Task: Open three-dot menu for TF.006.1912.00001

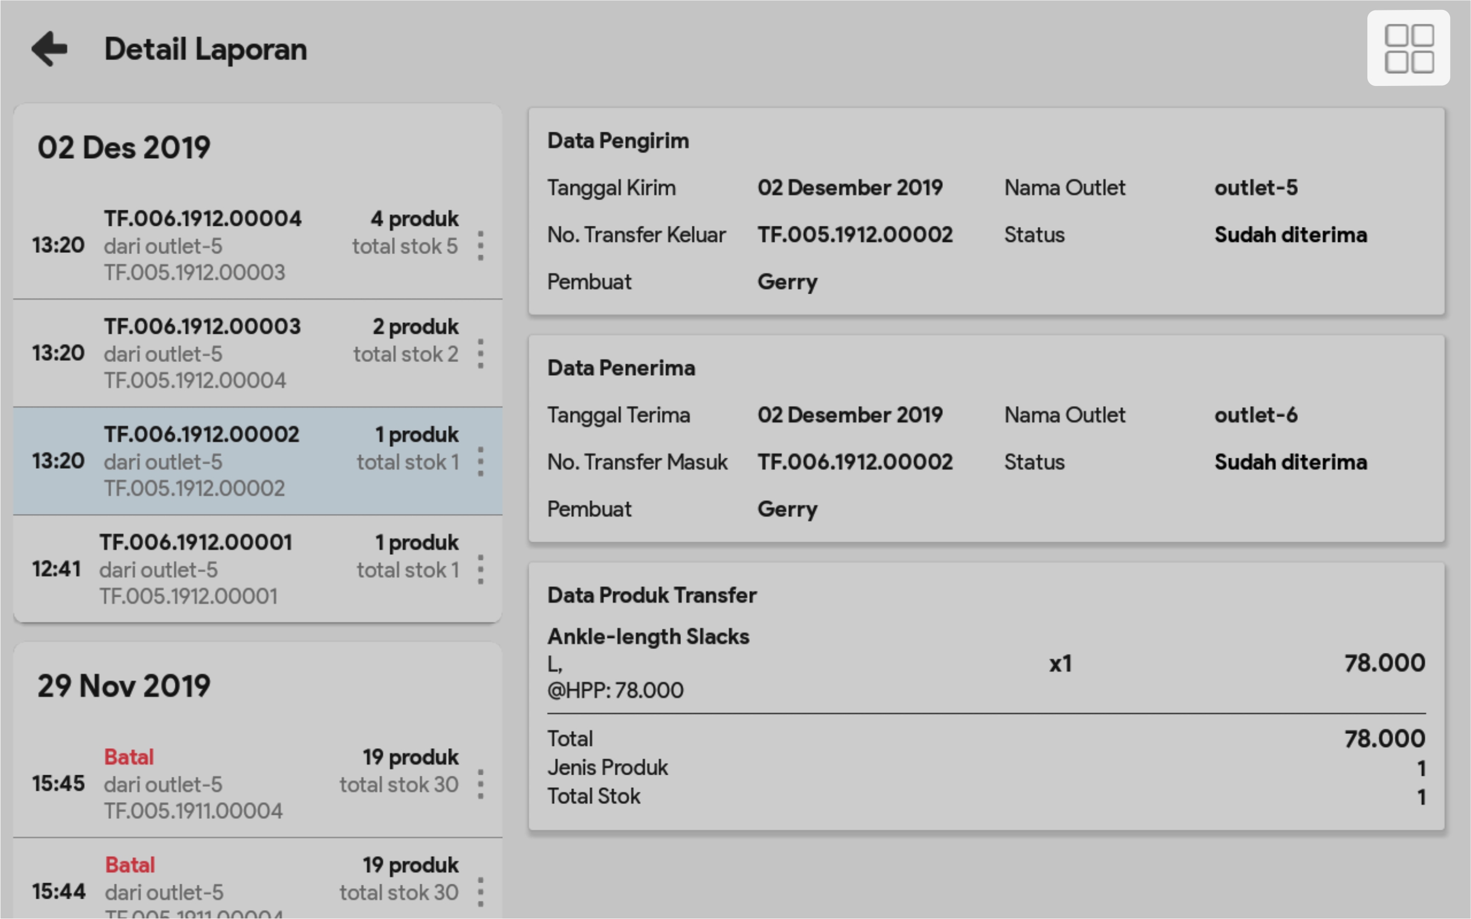Action: tap(480, 570)
